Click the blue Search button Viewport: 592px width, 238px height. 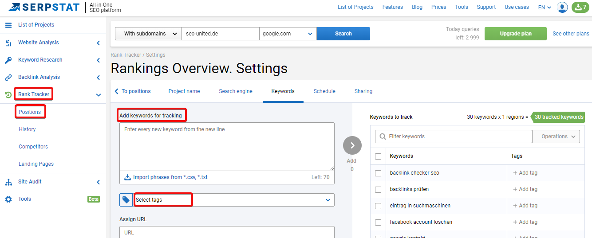pyautogui.click(x=343, y=34)
